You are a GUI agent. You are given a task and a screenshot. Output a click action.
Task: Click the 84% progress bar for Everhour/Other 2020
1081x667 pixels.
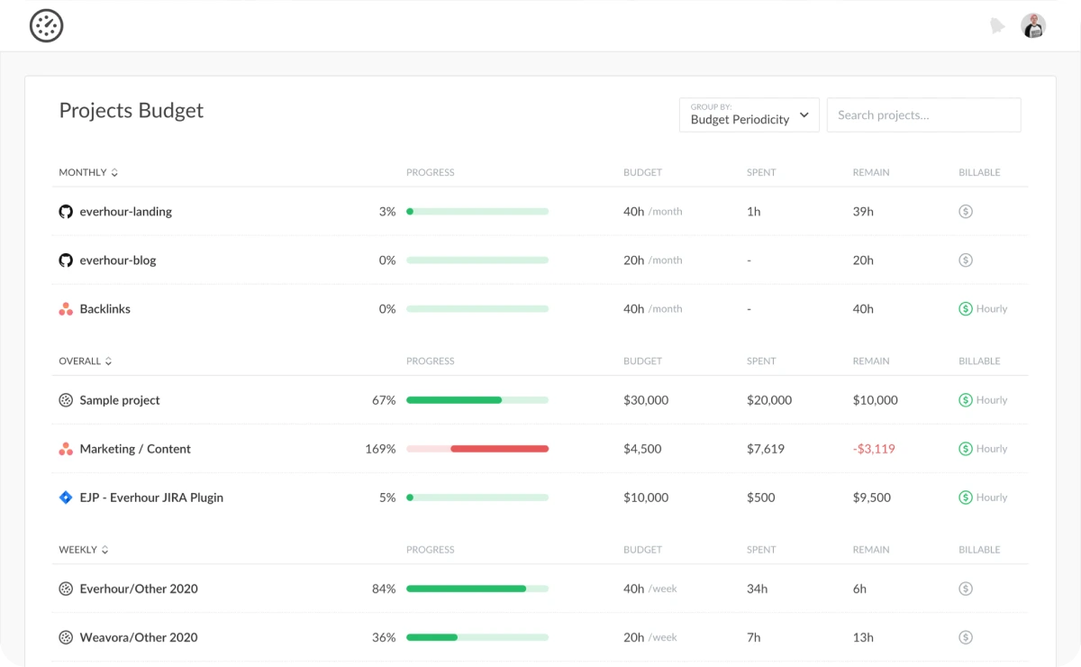pos(477,589)
